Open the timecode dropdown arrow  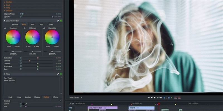81,98
